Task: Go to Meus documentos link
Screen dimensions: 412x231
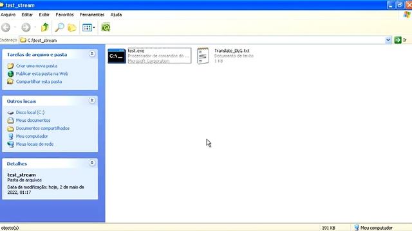Action: point(33,121)
